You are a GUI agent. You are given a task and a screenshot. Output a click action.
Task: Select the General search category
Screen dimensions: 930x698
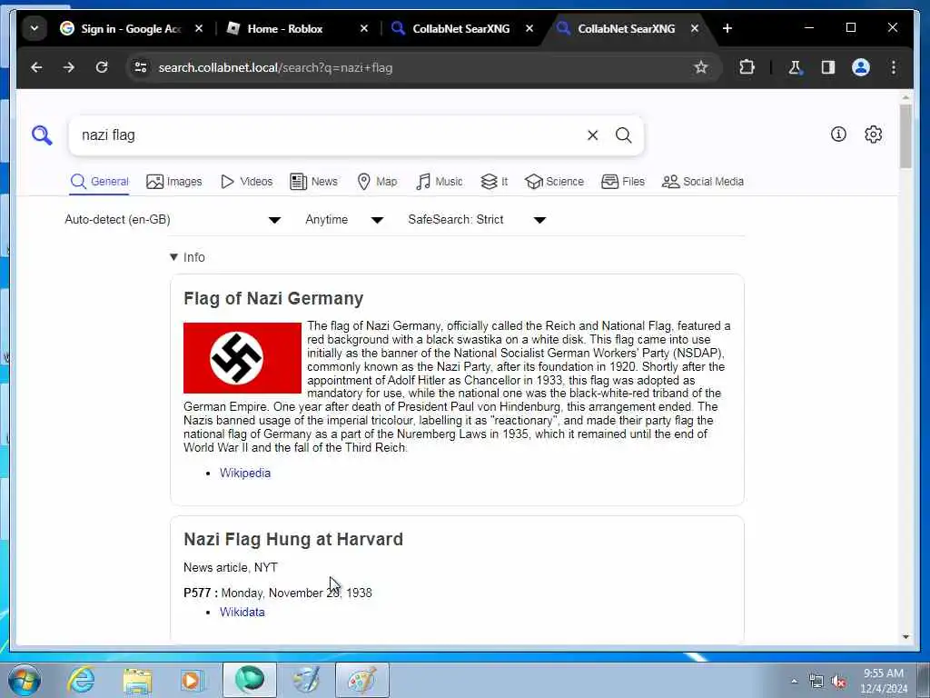coord(99,182)
